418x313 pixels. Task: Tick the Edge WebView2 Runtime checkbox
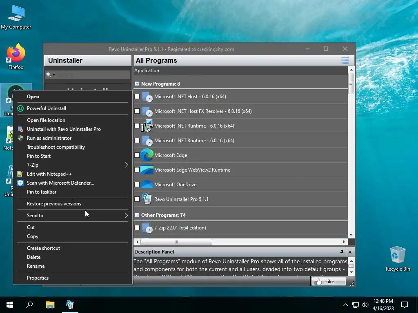(x=137, y=170)
